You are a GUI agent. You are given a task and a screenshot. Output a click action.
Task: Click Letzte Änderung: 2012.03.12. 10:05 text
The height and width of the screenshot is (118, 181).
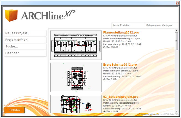pos(122,76)
